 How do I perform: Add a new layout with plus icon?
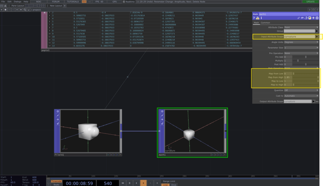click(x=65, y=6)
